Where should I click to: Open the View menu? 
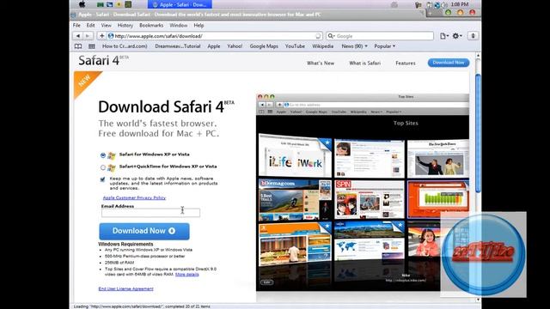[x=106, y=25]
